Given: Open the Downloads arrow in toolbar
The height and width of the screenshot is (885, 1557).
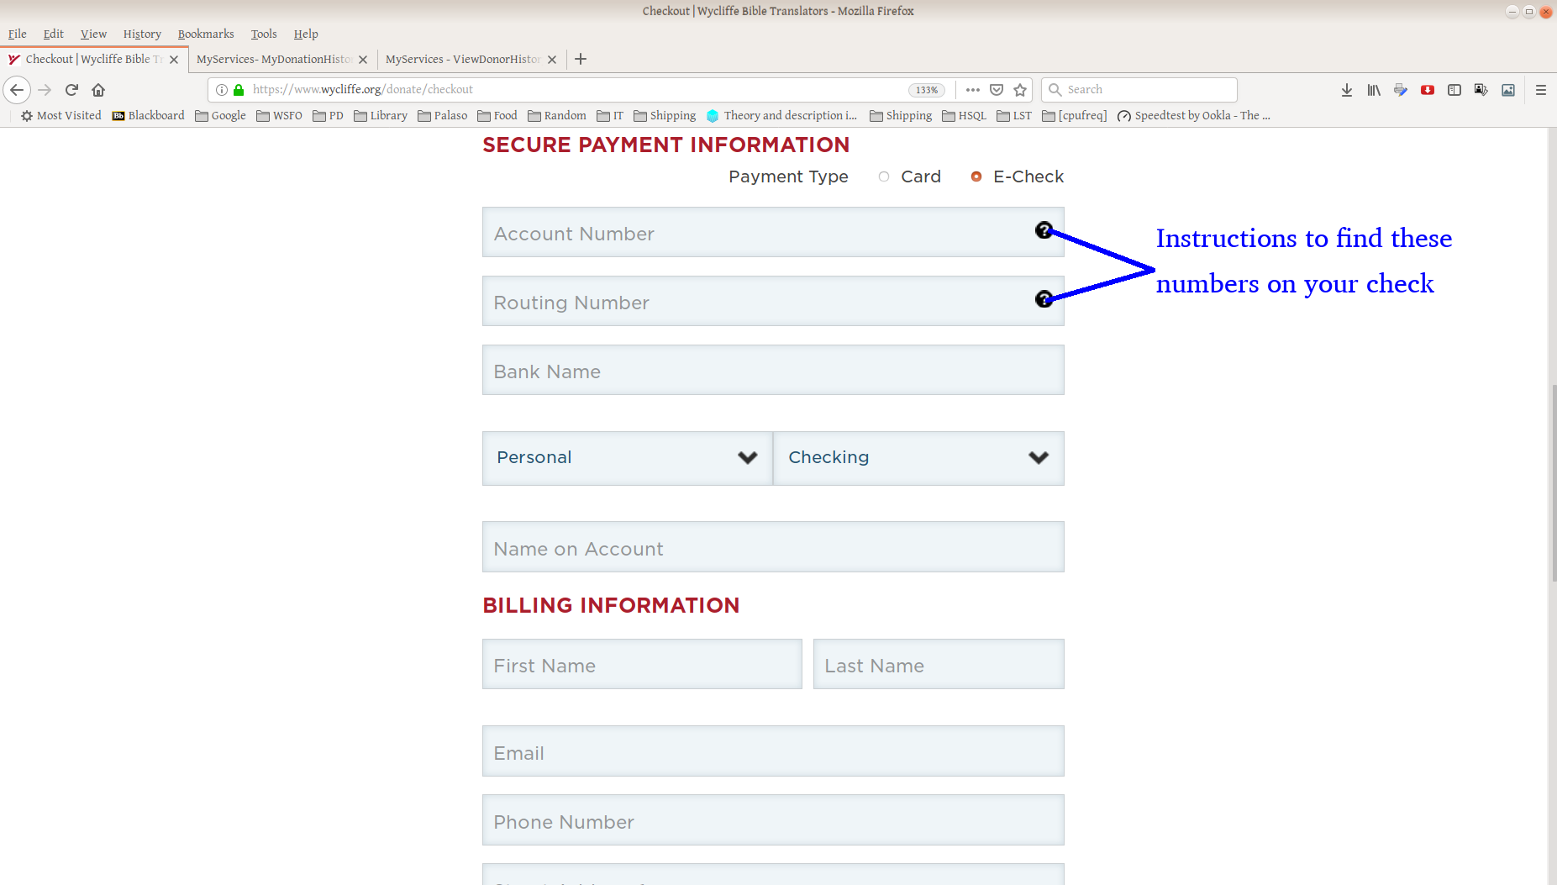Looking at the screenshot, I should pos(1347,90).
